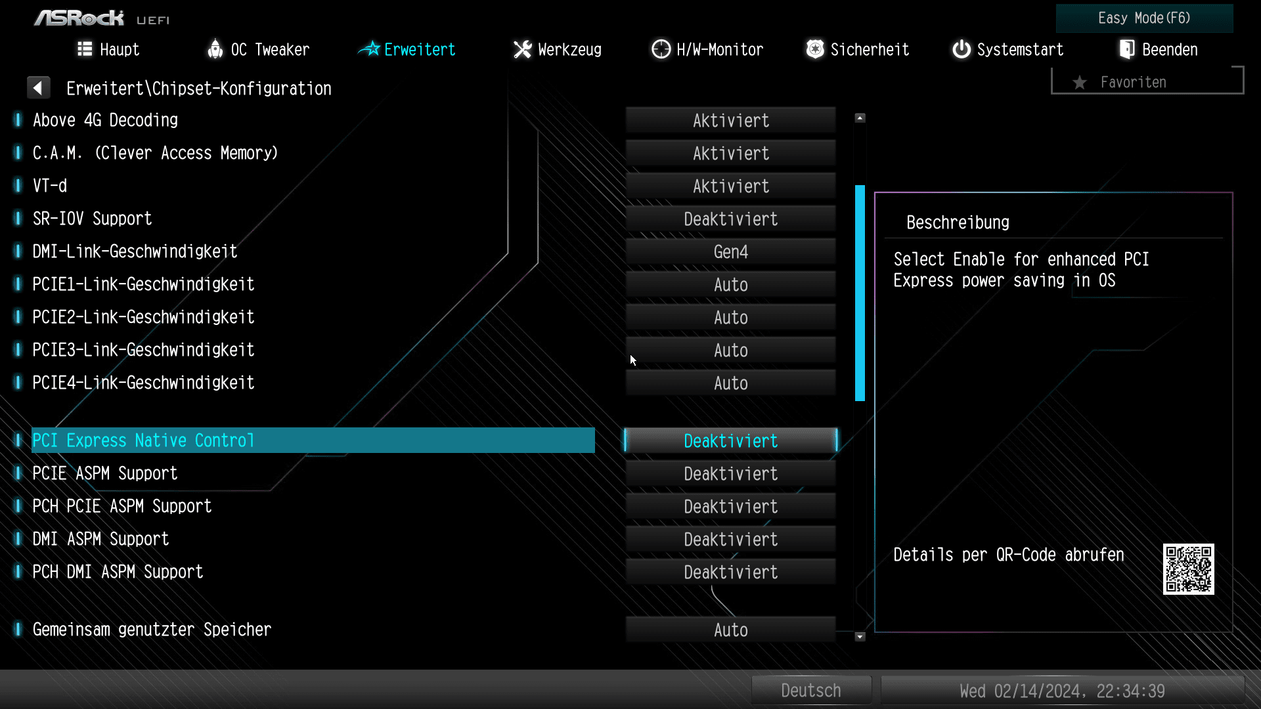Switch to Easy Mode (F6)
This screenshot has width=1261, height=709.
tap(1144, 18)
